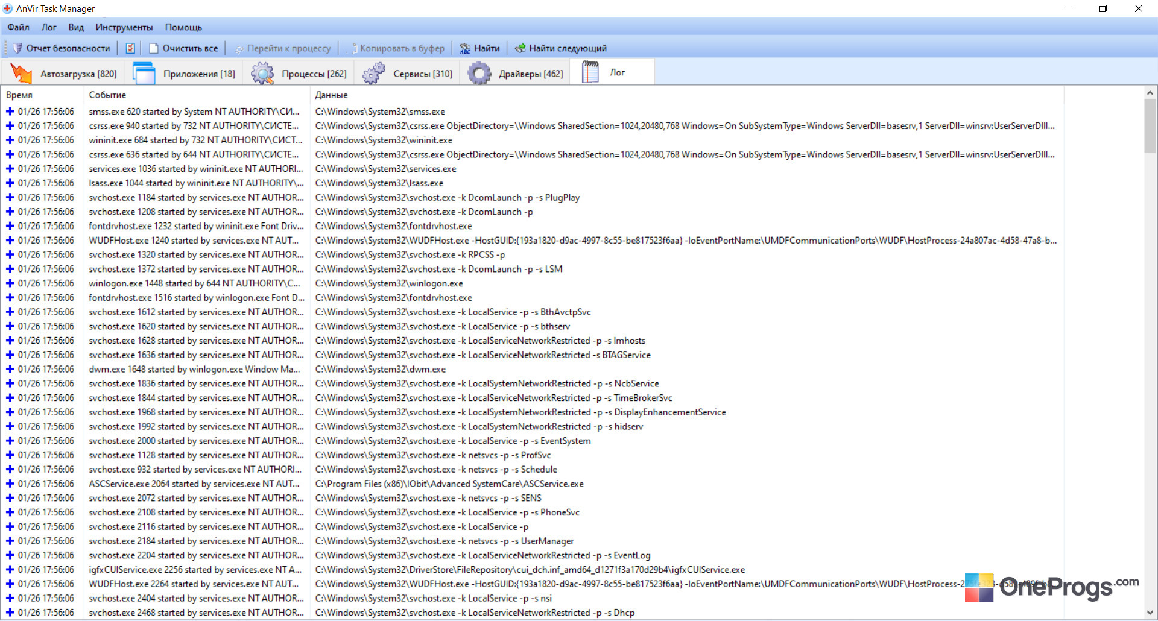Switch to the Приложения [18] tab
The height and width of the screenshot is (621, 1158).
183,73
